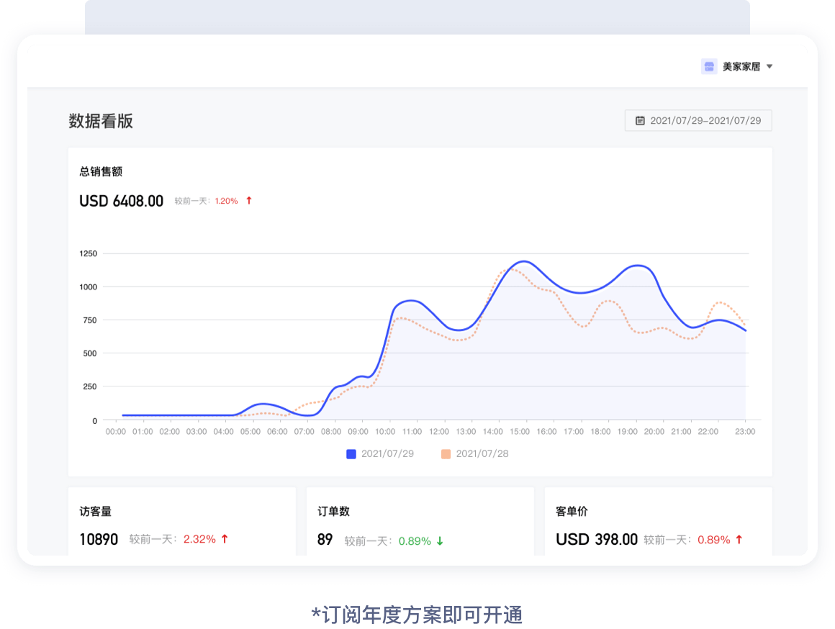Click the 23:00 x-axis label
The image size is (835, 629).
[745, 431]
